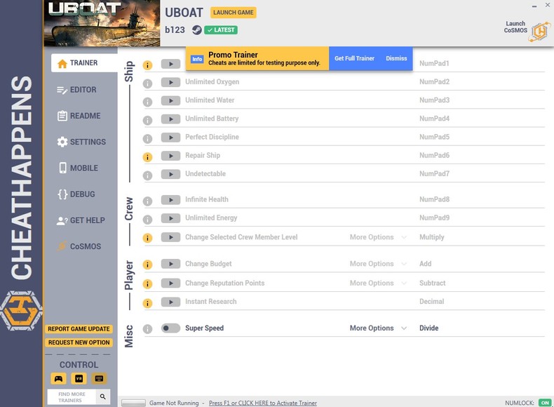Click the info icon for Unlimited Oxygen
This screenshot has height=407, width=554.
tap(147, 84)
